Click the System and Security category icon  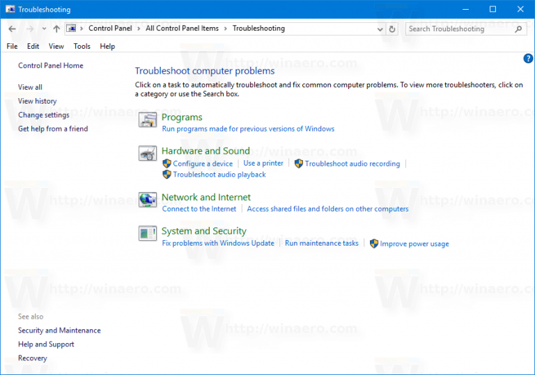pyautogui.click(x=147, y=234)
